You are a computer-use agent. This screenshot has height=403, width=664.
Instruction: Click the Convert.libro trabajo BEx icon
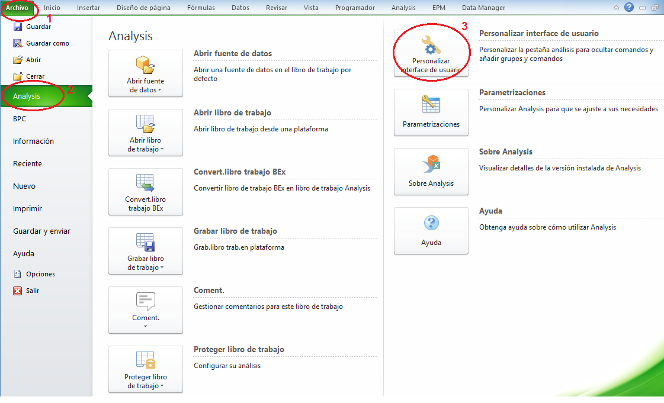click(x=145, y=182)
